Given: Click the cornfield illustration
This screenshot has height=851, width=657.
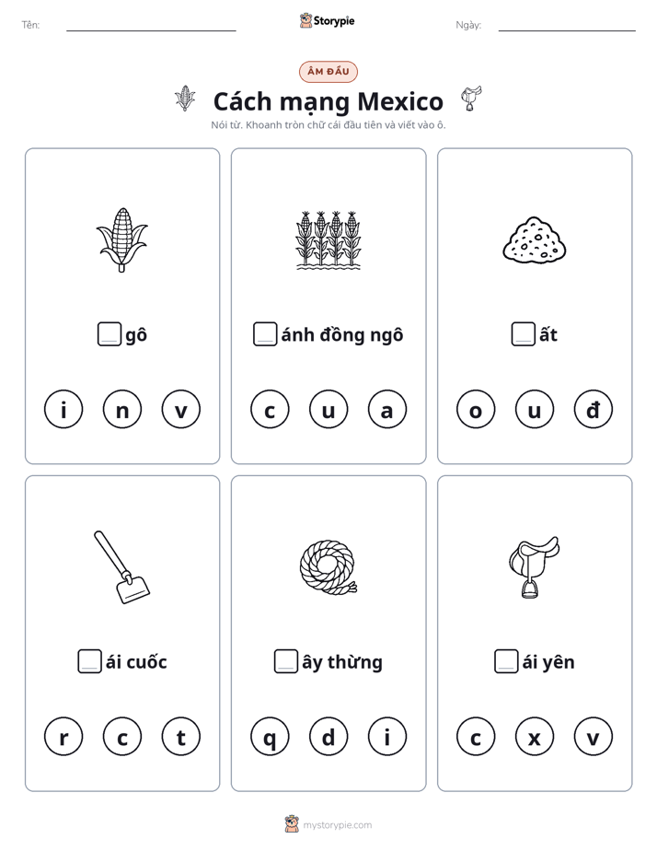Looking at the screenshot, I should point(328,239).
